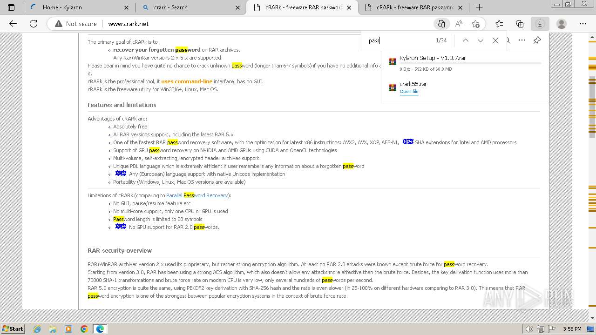596x335 pixels.
Task: Jump to next 'pass' search match
Action: [x=480, y=40]
